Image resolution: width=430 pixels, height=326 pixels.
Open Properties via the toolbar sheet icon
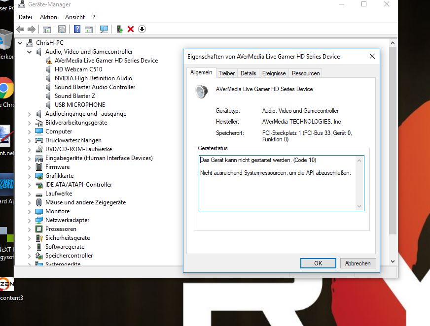coord(62,29)
